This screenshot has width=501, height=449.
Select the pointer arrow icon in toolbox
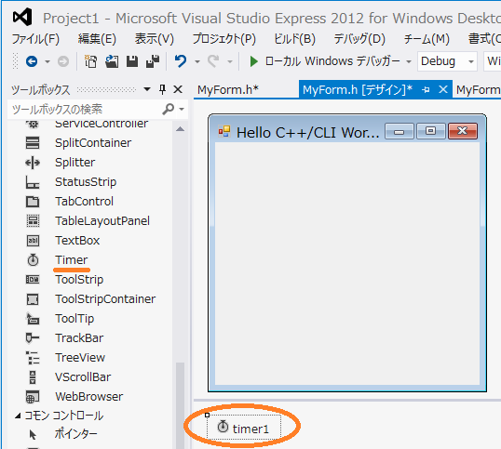[x=33, y=434]
